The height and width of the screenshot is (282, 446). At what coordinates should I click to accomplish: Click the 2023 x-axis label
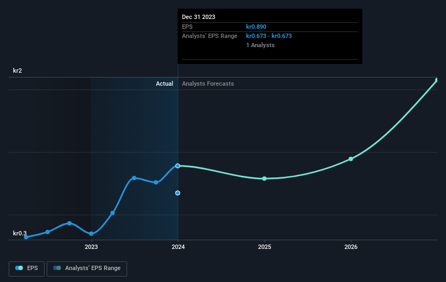pos(91,247)
